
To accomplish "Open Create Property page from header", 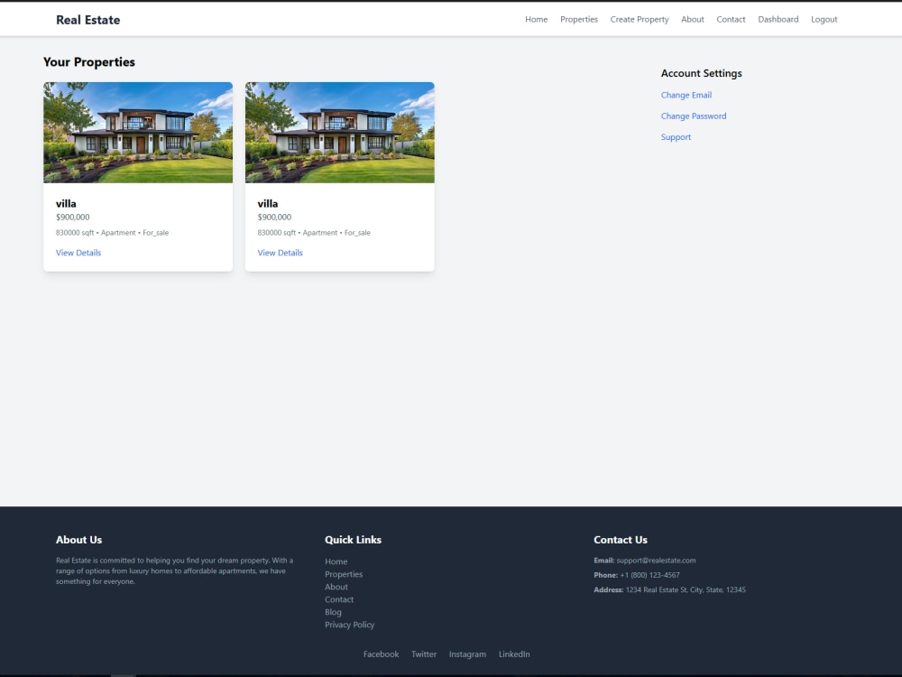I will point(640,19).
